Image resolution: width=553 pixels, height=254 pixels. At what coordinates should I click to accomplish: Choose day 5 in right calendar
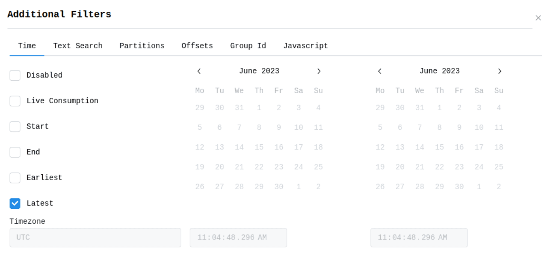click(380, 128)
